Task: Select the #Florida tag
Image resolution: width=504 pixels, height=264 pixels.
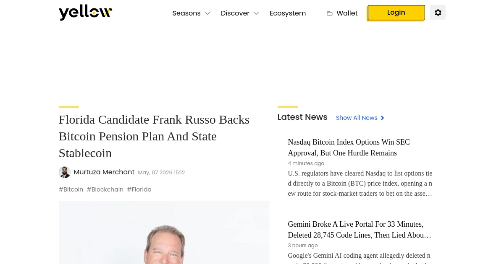Action: (x=139, y=189)
